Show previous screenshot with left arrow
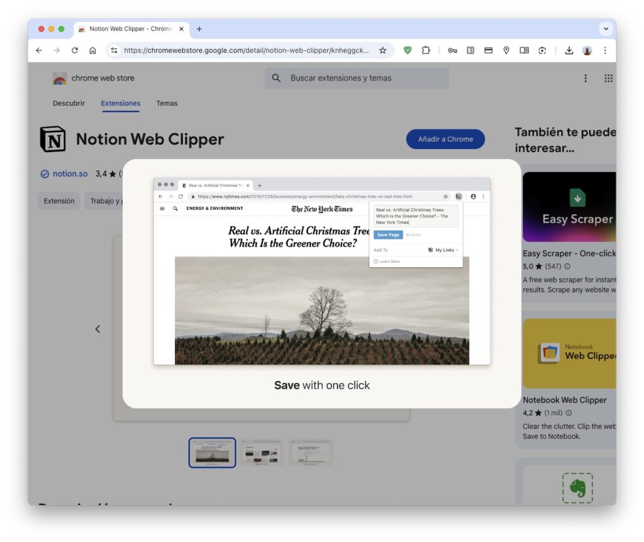 click(x=97, y=329)
